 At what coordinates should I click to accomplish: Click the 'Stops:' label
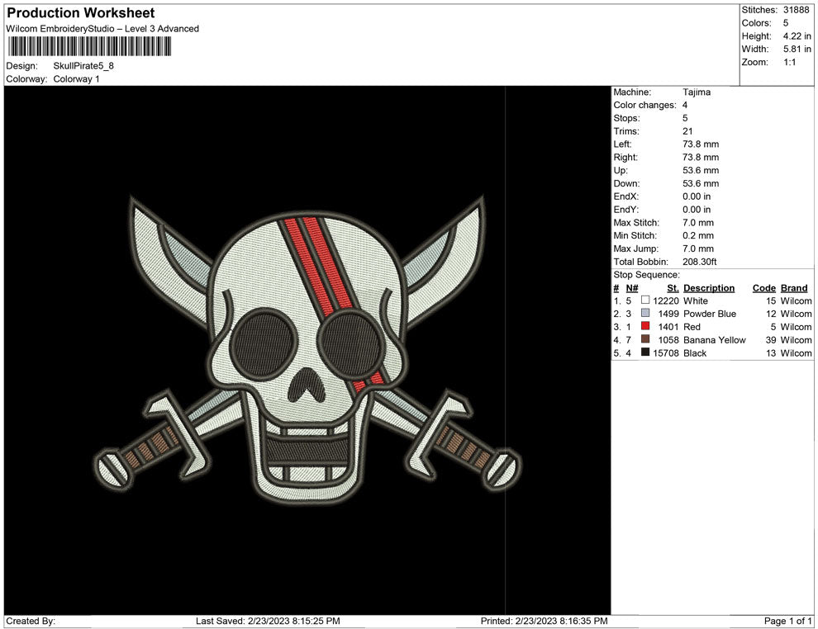(x=626, y=118)
